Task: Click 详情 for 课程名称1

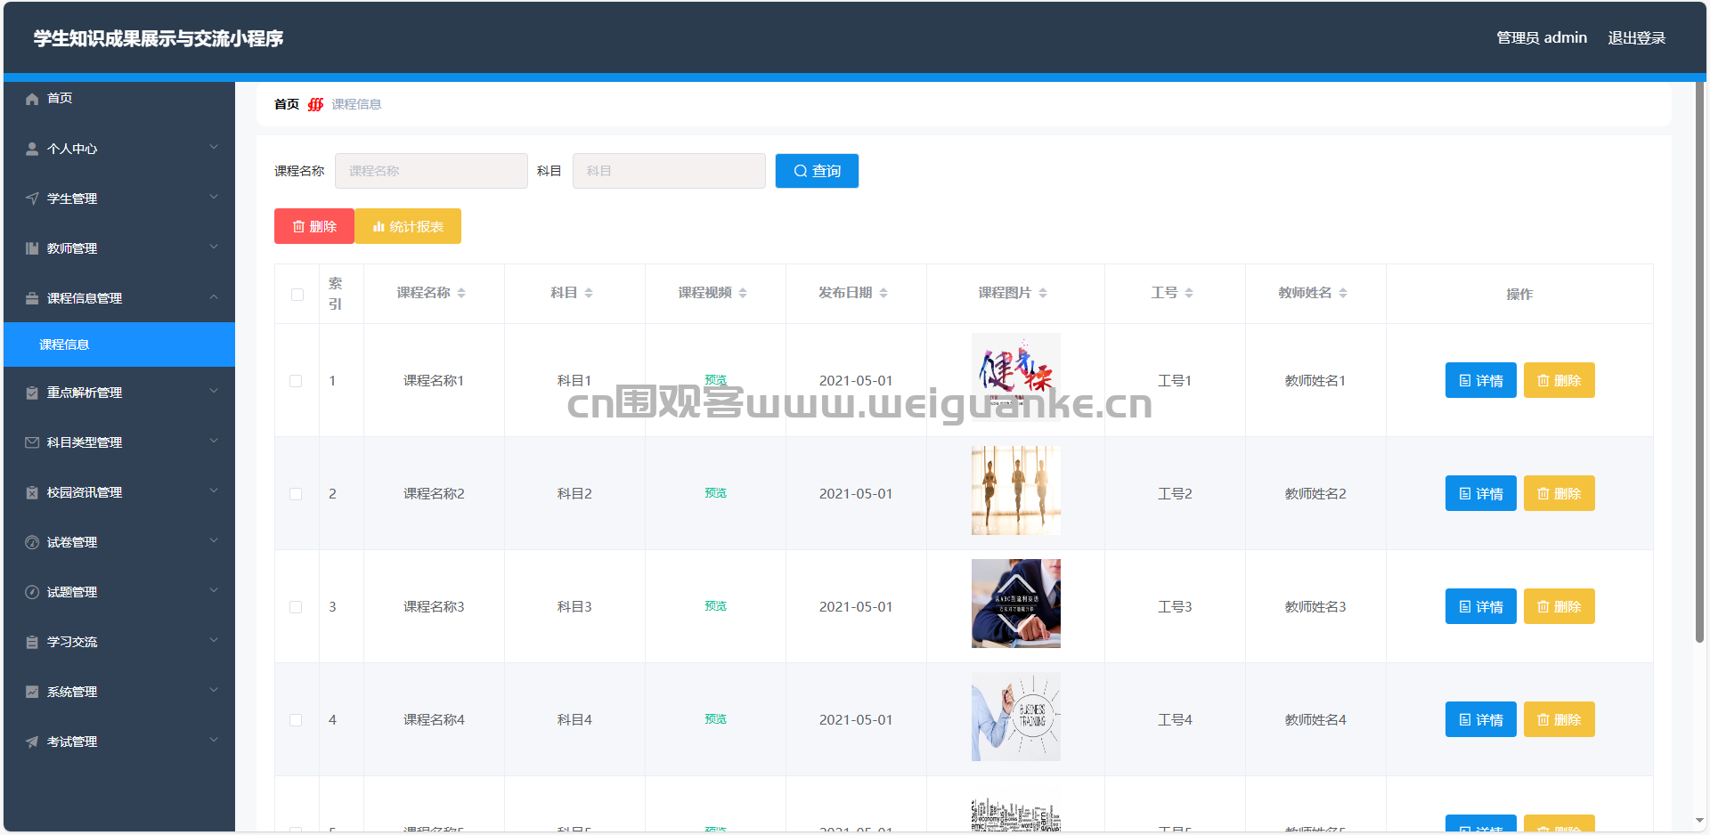Action: click(x=1480, y=380)
